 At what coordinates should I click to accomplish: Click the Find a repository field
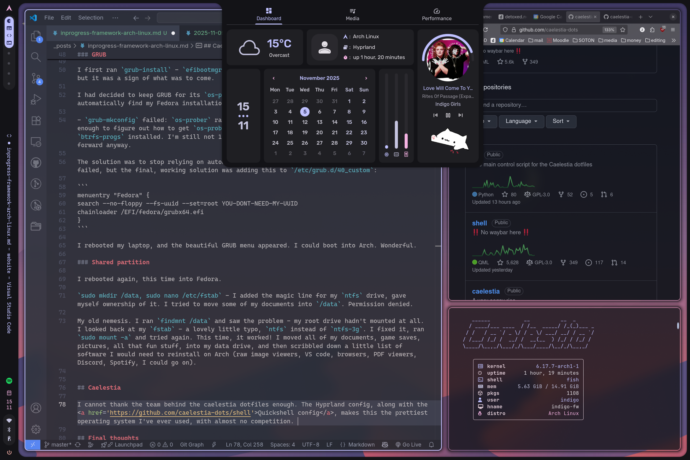[x=569, y=105]
